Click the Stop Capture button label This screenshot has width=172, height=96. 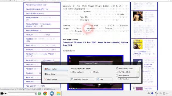click(x=52, y=74)
